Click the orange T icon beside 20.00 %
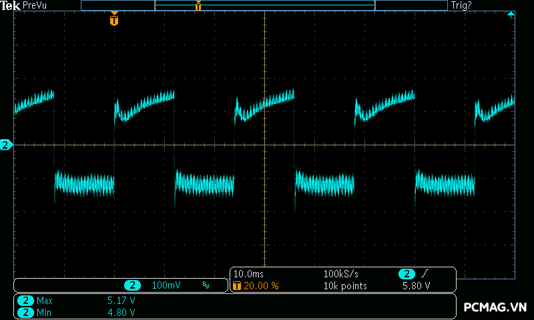Viewport: 534px width, 320px height. (x=237, y=285)
